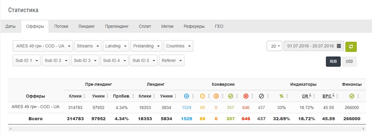Image resolution: width=372 pixels, height=135 pixels.
Task: Switch currency to RUB
Action: 333,61
